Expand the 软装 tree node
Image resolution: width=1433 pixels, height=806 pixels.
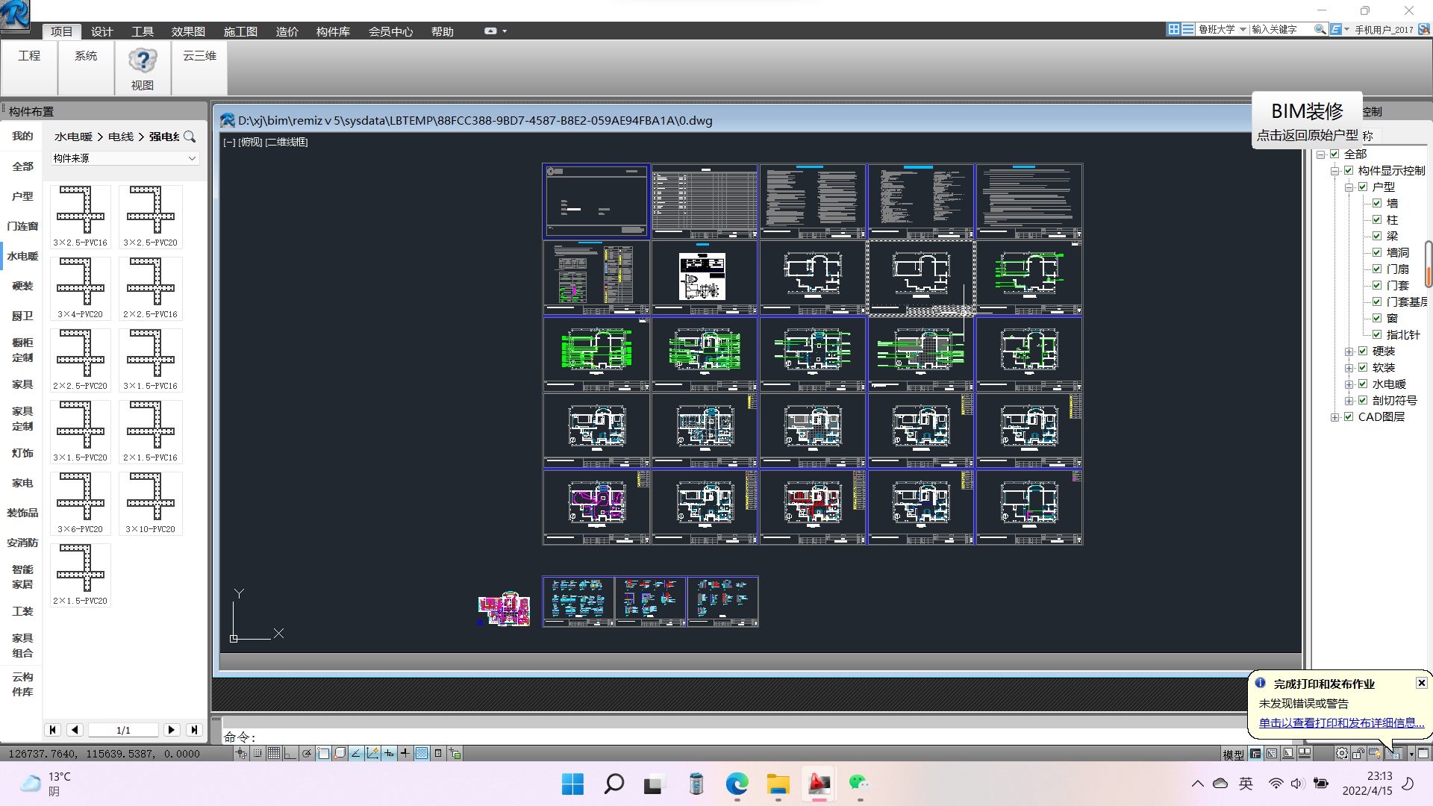(x=1349, y=368)
